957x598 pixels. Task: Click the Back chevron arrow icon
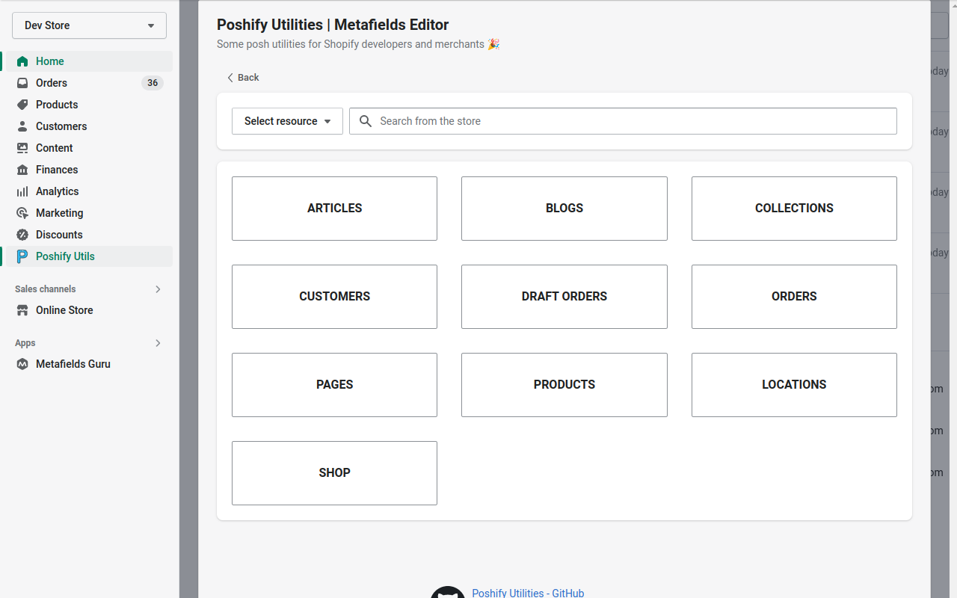(230, 78)
